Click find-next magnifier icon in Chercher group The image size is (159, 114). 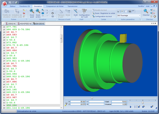(x=151, y=13)
